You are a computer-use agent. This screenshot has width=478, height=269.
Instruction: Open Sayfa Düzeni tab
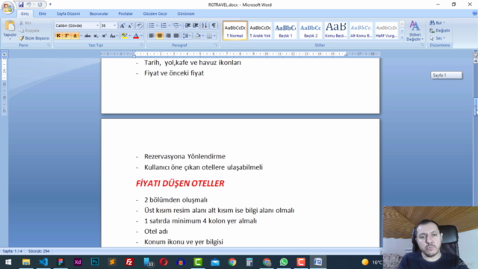coord(68,13)
